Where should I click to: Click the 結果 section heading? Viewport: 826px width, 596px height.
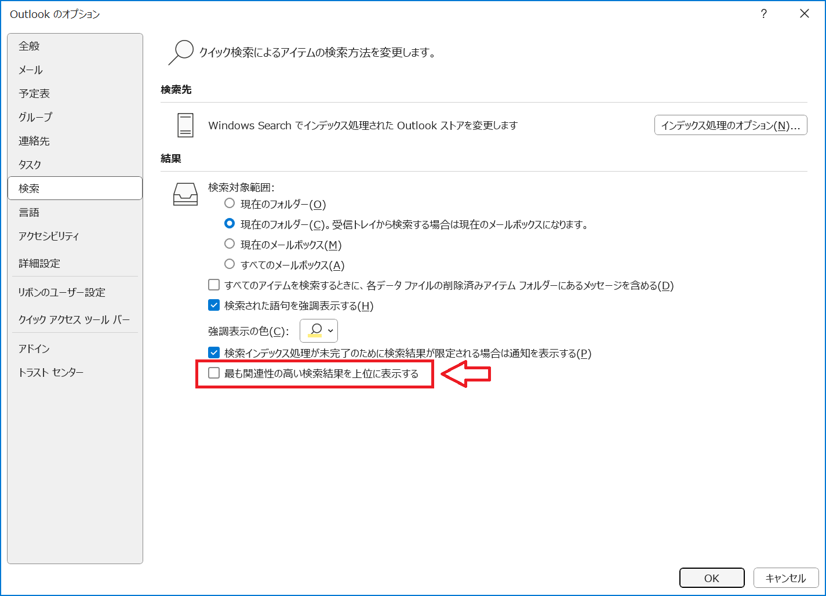tap(171, 159)
